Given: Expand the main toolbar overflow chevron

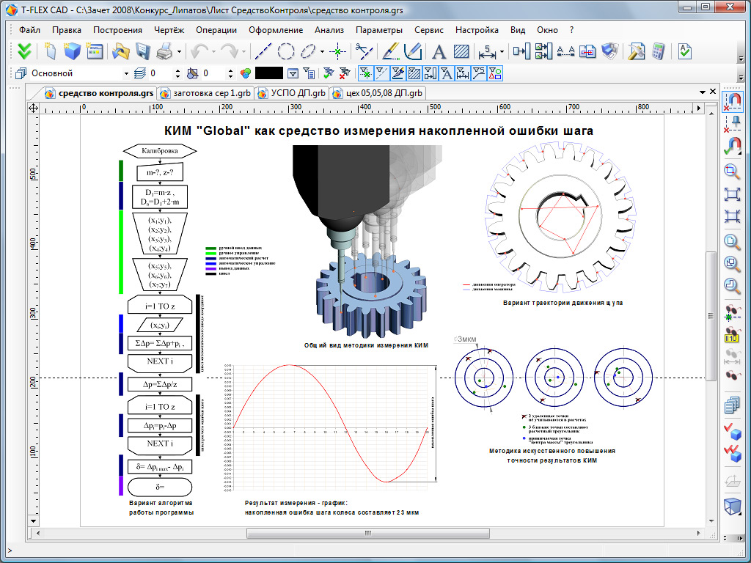Looking at the screenshot, I should click(x=741, y=59).
